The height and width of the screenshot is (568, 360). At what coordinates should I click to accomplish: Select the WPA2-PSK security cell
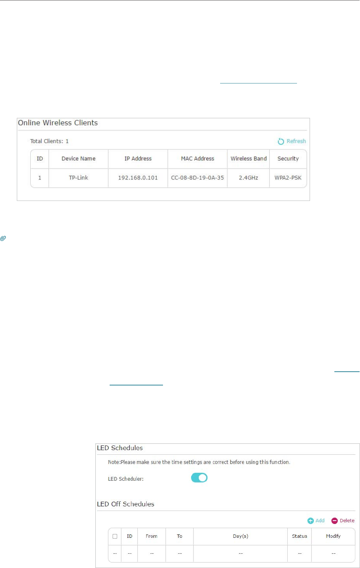click(x=288, y=178)
